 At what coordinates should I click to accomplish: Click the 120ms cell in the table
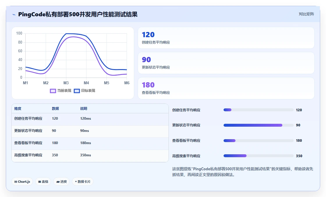pyautogui.click(x=86, y=119)
